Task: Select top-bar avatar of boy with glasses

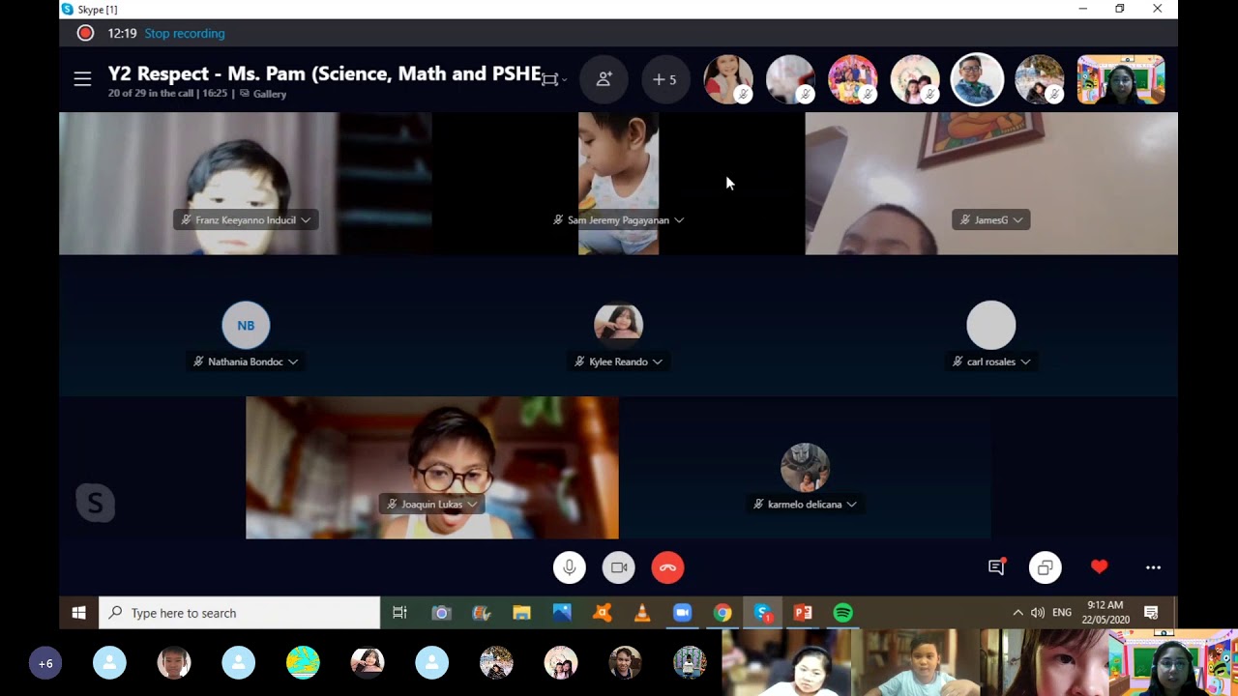Action: (977, 79)
